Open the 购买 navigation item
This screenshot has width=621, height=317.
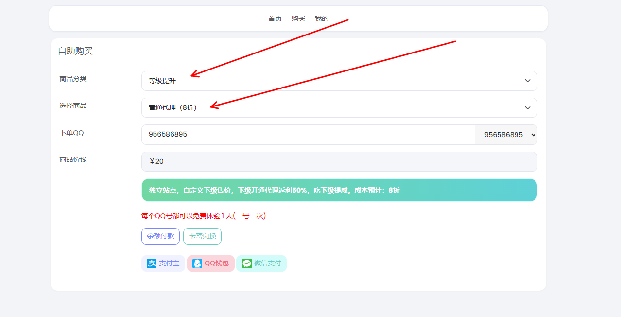(298, 18)
